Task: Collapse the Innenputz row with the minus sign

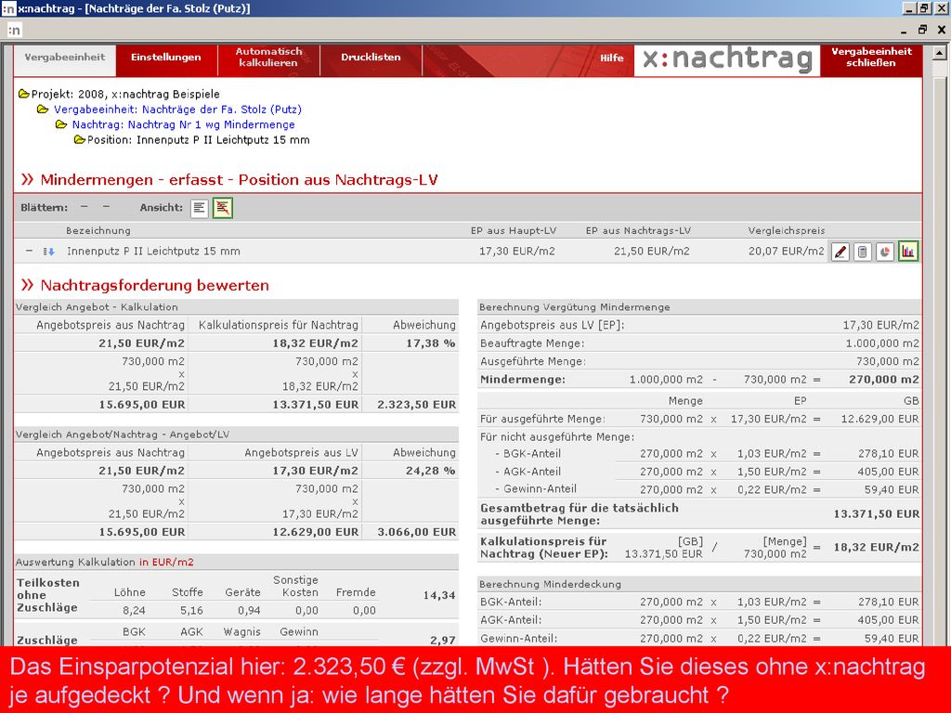Action: pyautogui.click(x=29, y=251)
